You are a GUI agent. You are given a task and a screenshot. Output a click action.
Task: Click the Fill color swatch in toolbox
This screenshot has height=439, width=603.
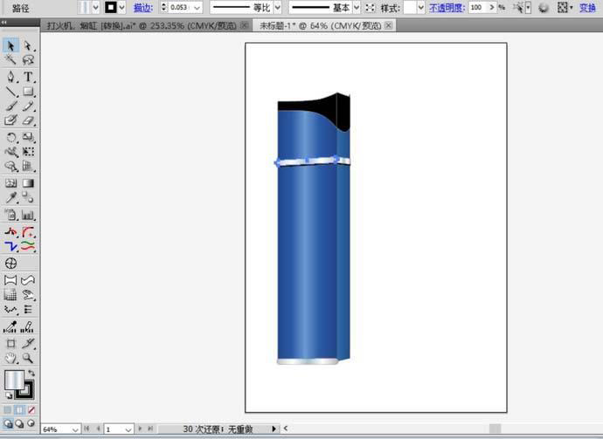(14, 381)
